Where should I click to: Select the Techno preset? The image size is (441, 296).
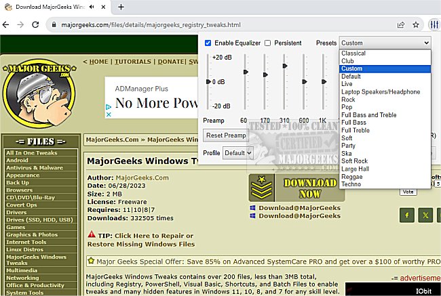point(385,184)
